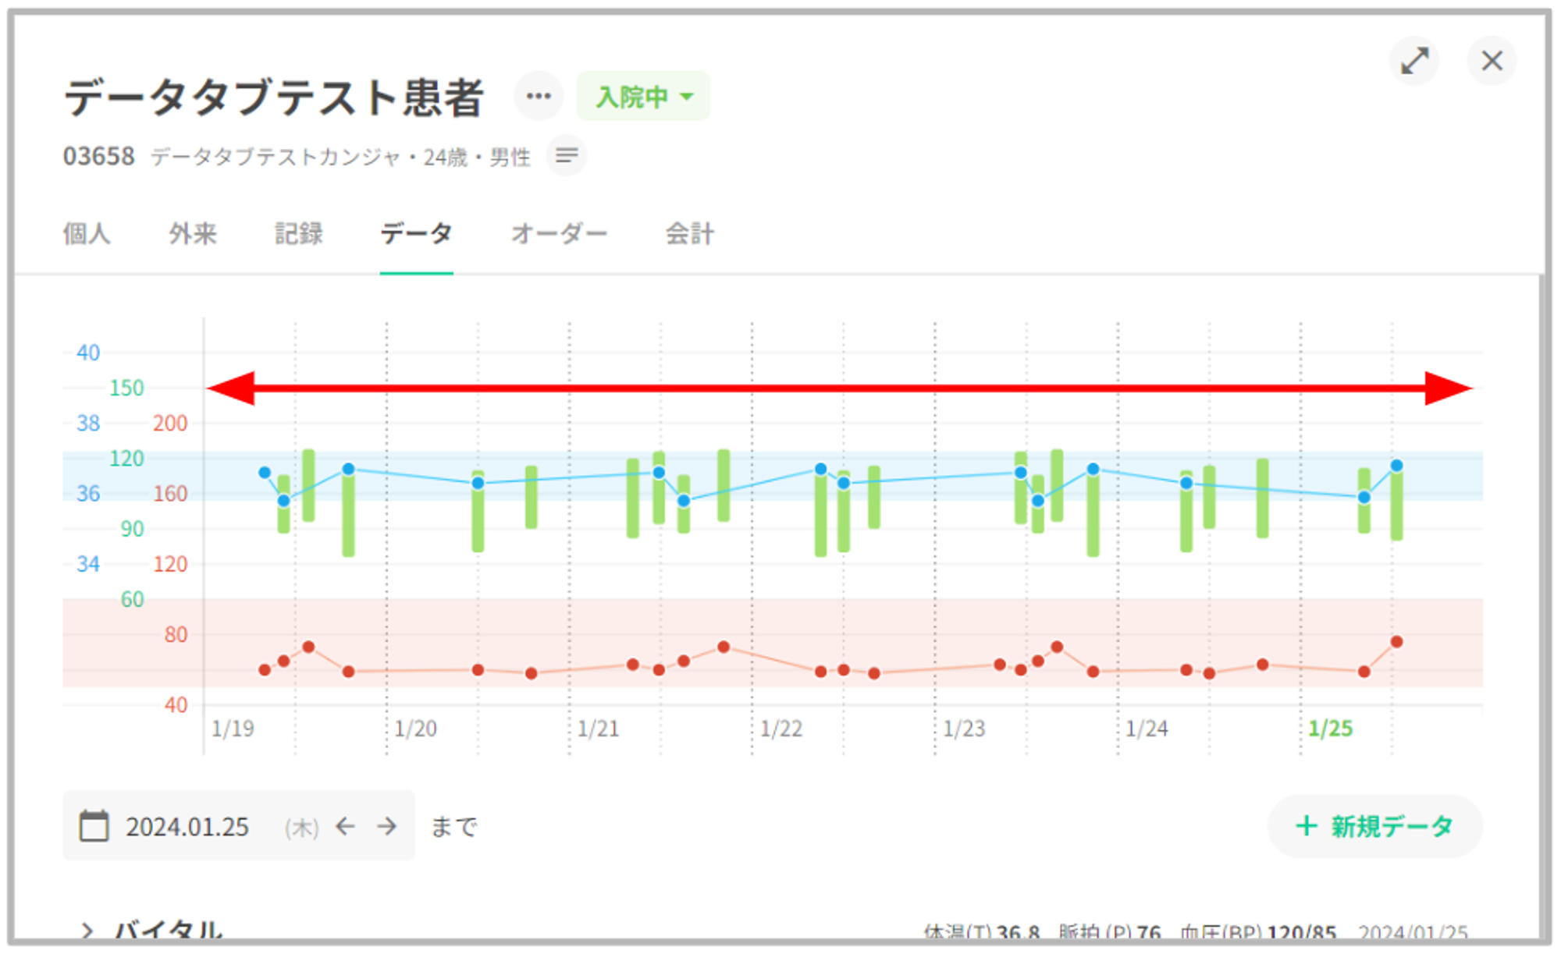
Task: Click the first blue temperature data point
Action: [265, 473]
